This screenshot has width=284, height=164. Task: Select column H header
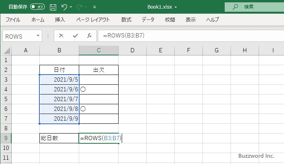pos(245,50)
